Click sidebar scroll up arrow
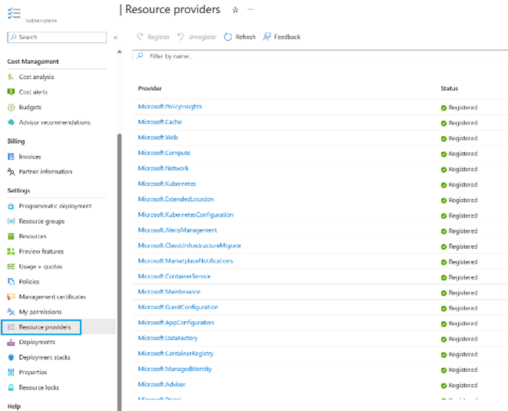The width and height of the screenshot is (508, 411). point(119,51)
